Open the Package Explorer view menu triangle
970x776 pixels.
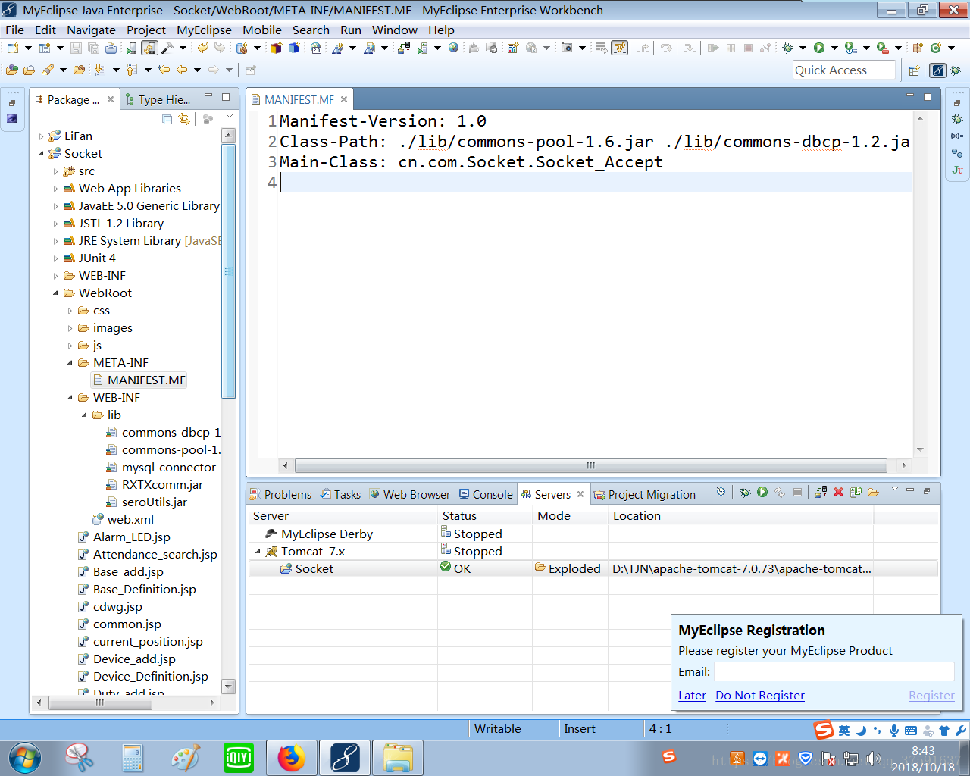(230, 117)
